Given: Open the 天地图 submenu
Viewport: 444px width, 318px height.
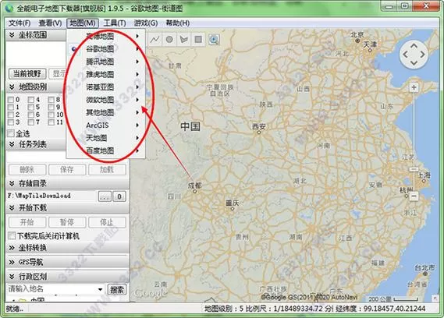Looking at the screenshot, I should tap(106, 138).
